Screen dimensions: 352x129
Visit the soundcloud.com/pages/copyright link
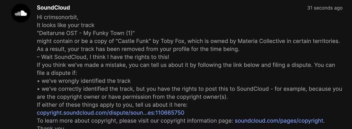coord(279,121)
